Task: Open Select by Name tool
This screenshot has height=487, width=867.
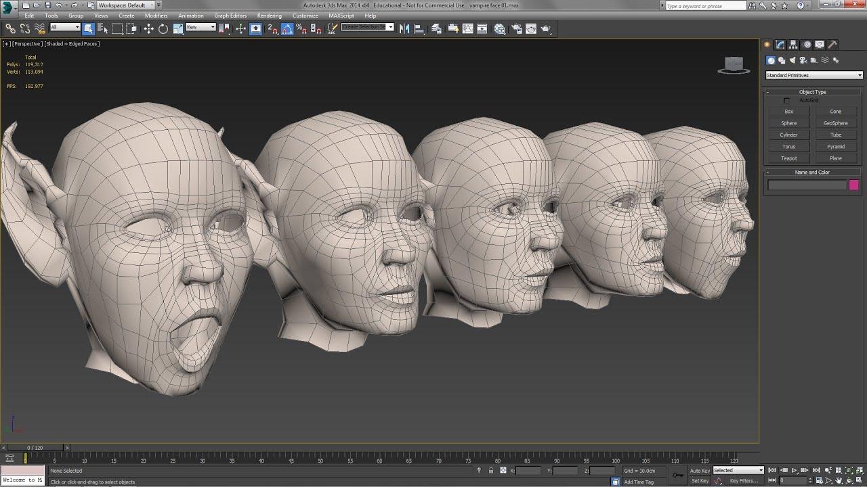Action: tap(102, 28)
